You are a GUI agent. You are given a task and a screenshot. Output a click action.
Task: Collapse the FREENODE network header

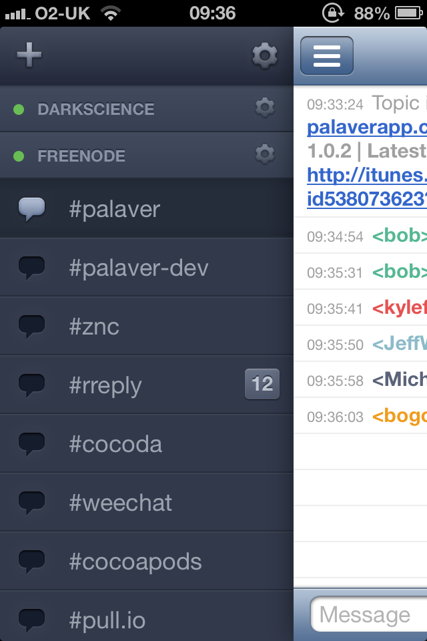coord(147,156)
